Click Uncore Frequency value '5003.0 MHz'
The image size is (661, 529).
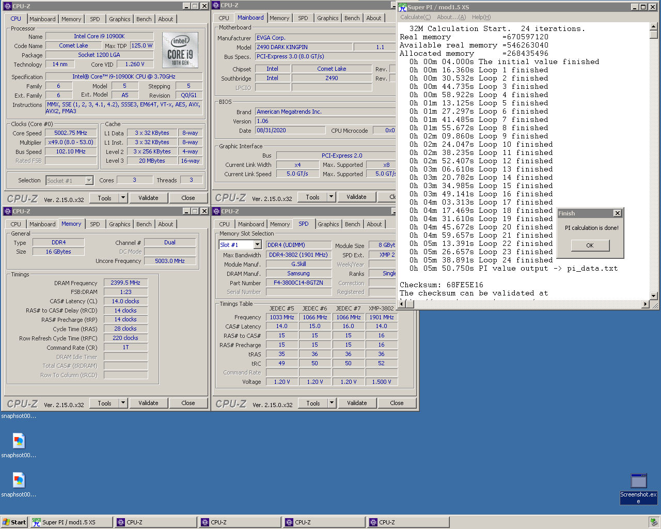click(x=170, y=261)
